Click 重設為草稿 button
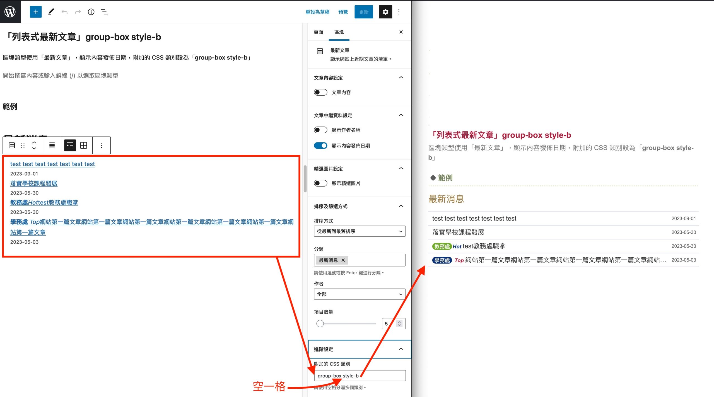 pos(317,12)
